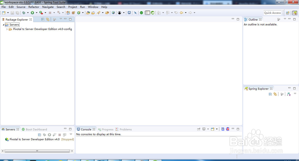
Task: Click the Open Perspective icon
Action: [x=288, y=13]
